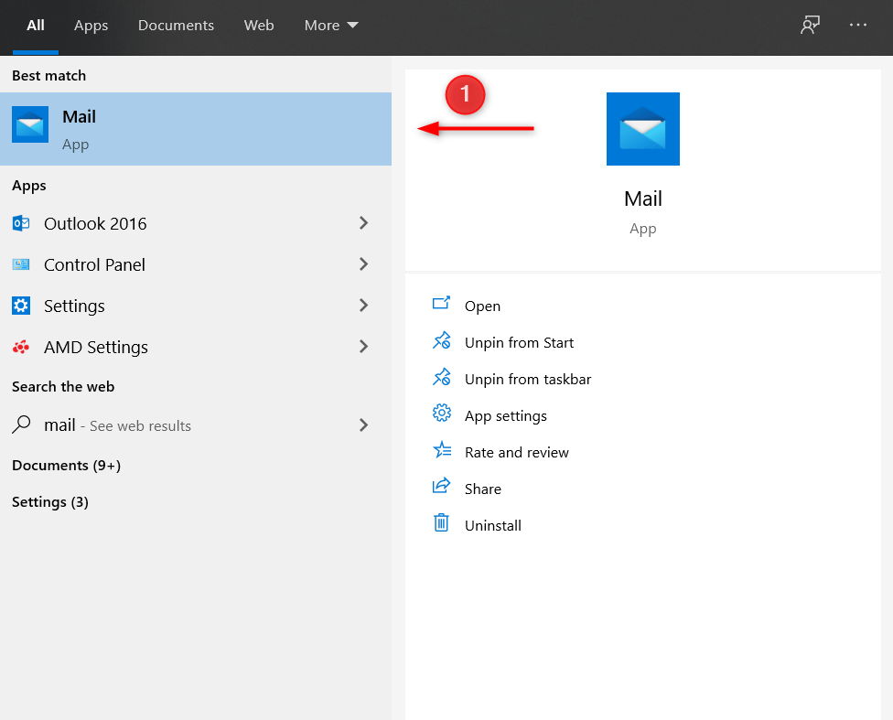
Task: Select the Mail best match text
Action: (x=80, y=116)
